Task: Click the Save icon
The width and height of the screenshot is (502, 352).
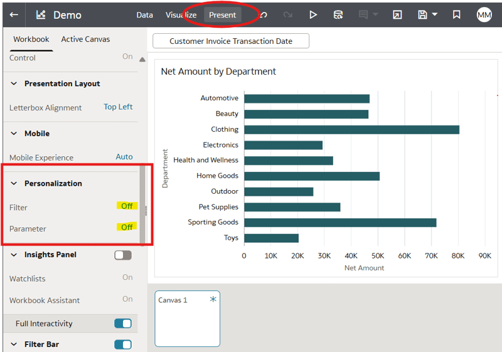Action: [422, 14]
